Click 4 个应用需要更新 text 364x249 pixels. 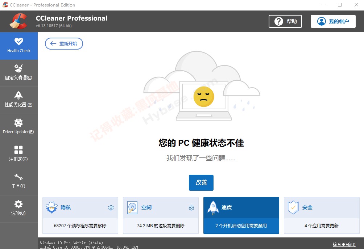pyautogui.click(x=322, y=225)
